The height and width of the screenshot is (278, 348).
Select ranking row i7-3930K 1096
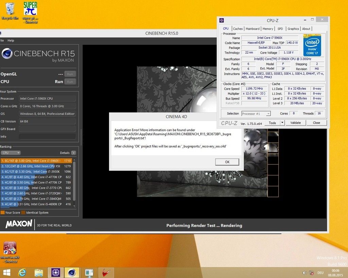coord(36,171)
